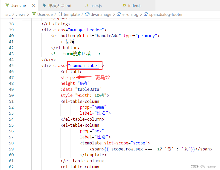Click the stripe attribute on line 47
220x170 pixels.
[68, 77]
